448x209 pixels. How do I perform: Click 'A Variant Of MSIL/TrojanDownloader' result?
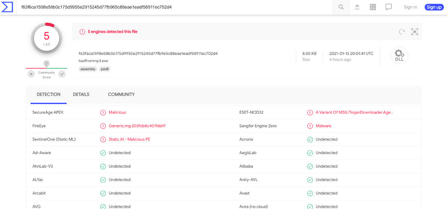tap(354, 112)
